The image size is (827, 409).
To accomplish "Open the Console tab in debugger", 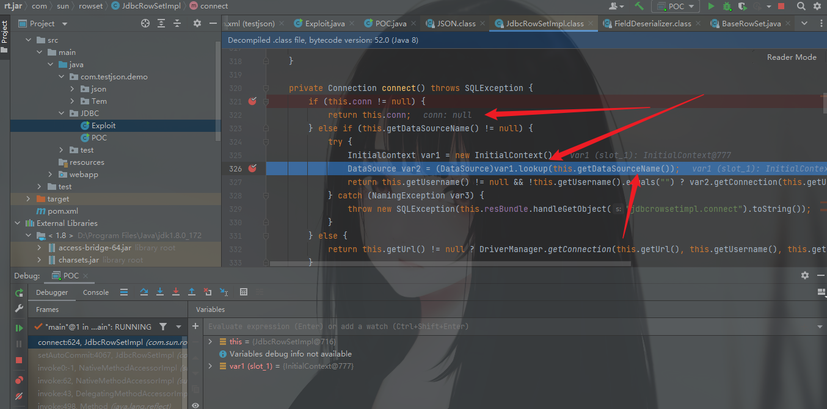I will [x=96, y=292].
